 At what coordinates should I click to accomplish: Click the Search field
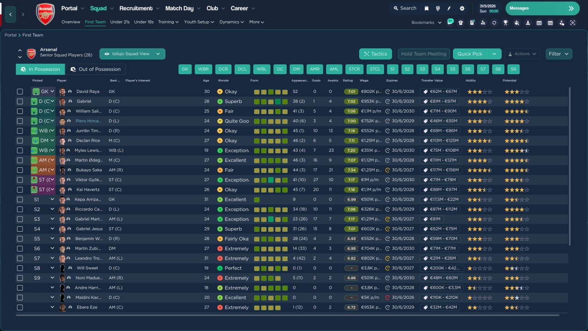pyautogui.click(x=404, y=8)
